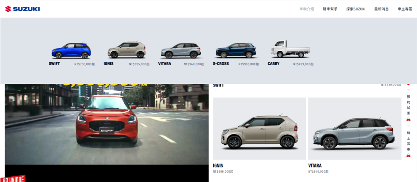Select the VITARA car image in the dropdown

(181, 50)
